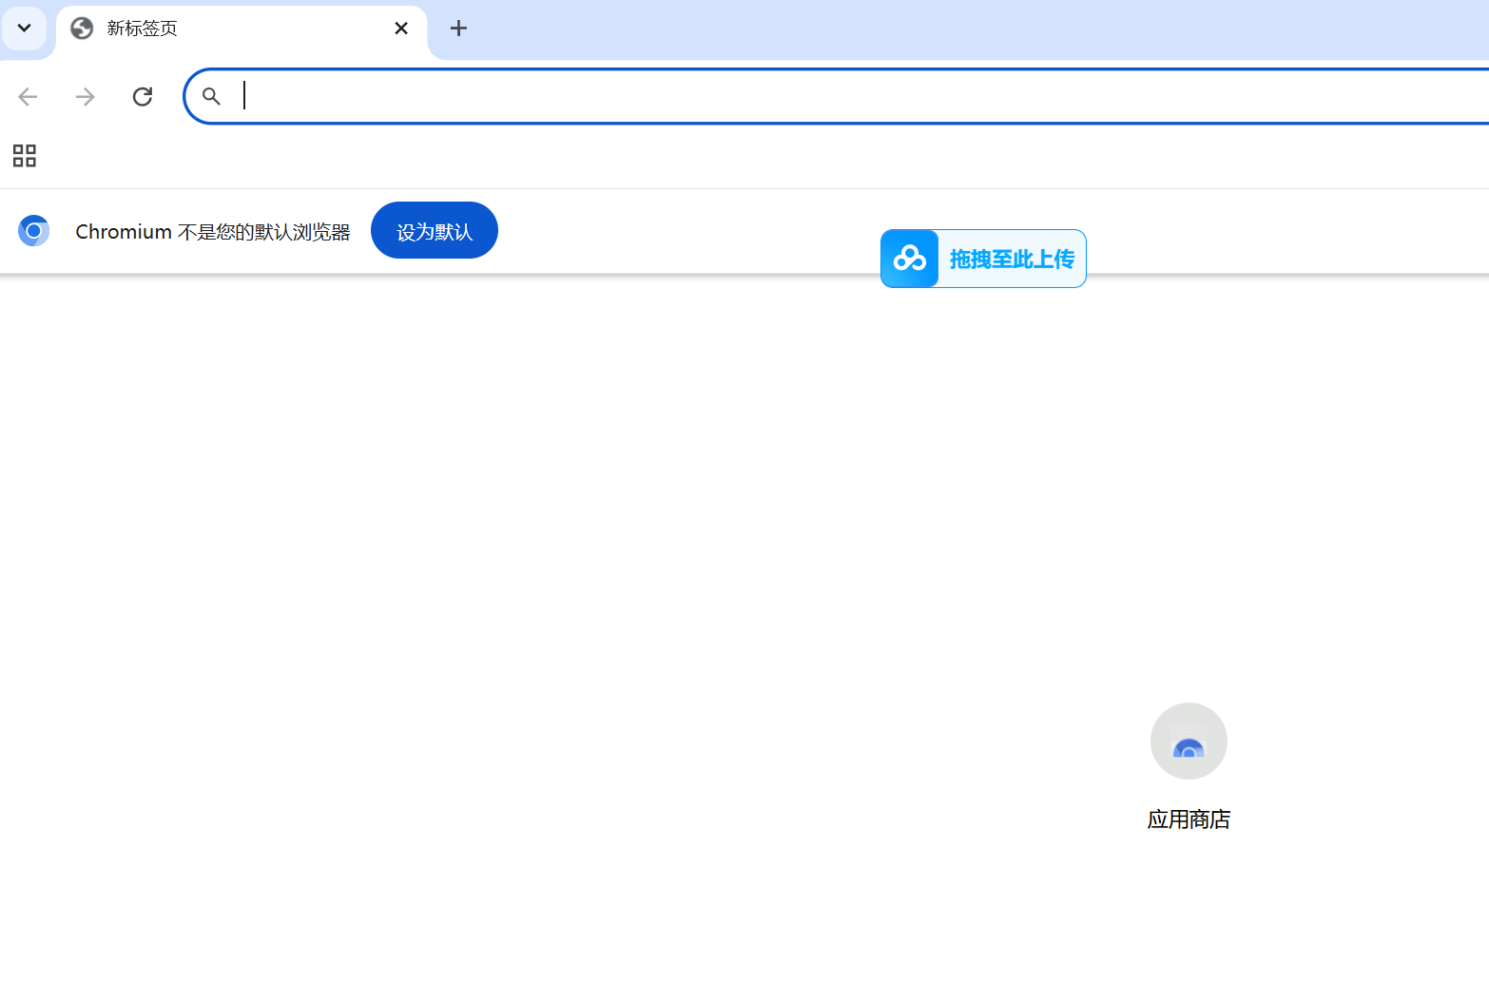Click the 设为默认 button
1489x984 pixels.
coord(435,230)
